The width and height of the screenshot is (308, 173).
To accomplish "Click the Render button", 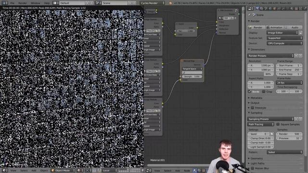I will click(256, 27).
